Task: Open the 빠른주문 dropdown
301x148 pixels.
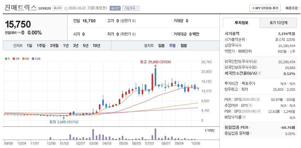Action: pos(293,8)
